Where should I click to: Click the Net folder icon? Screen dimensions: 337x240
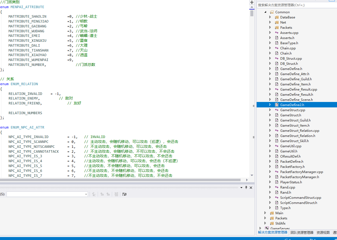pos(277,22)
